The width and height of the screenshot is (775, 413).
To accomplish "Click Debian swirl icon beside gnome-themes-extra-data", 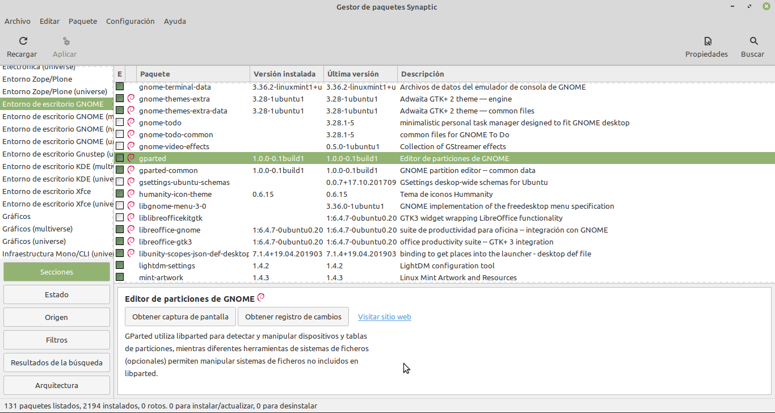I will [x=131, y=111].
